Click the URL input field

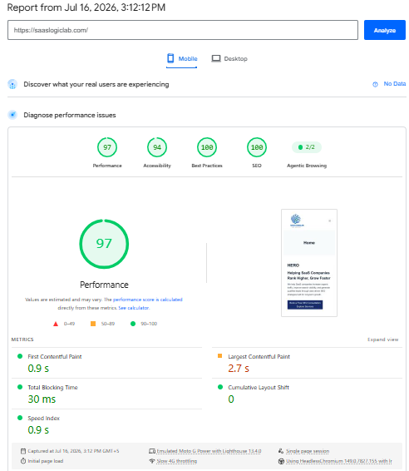tap(183, 30)
